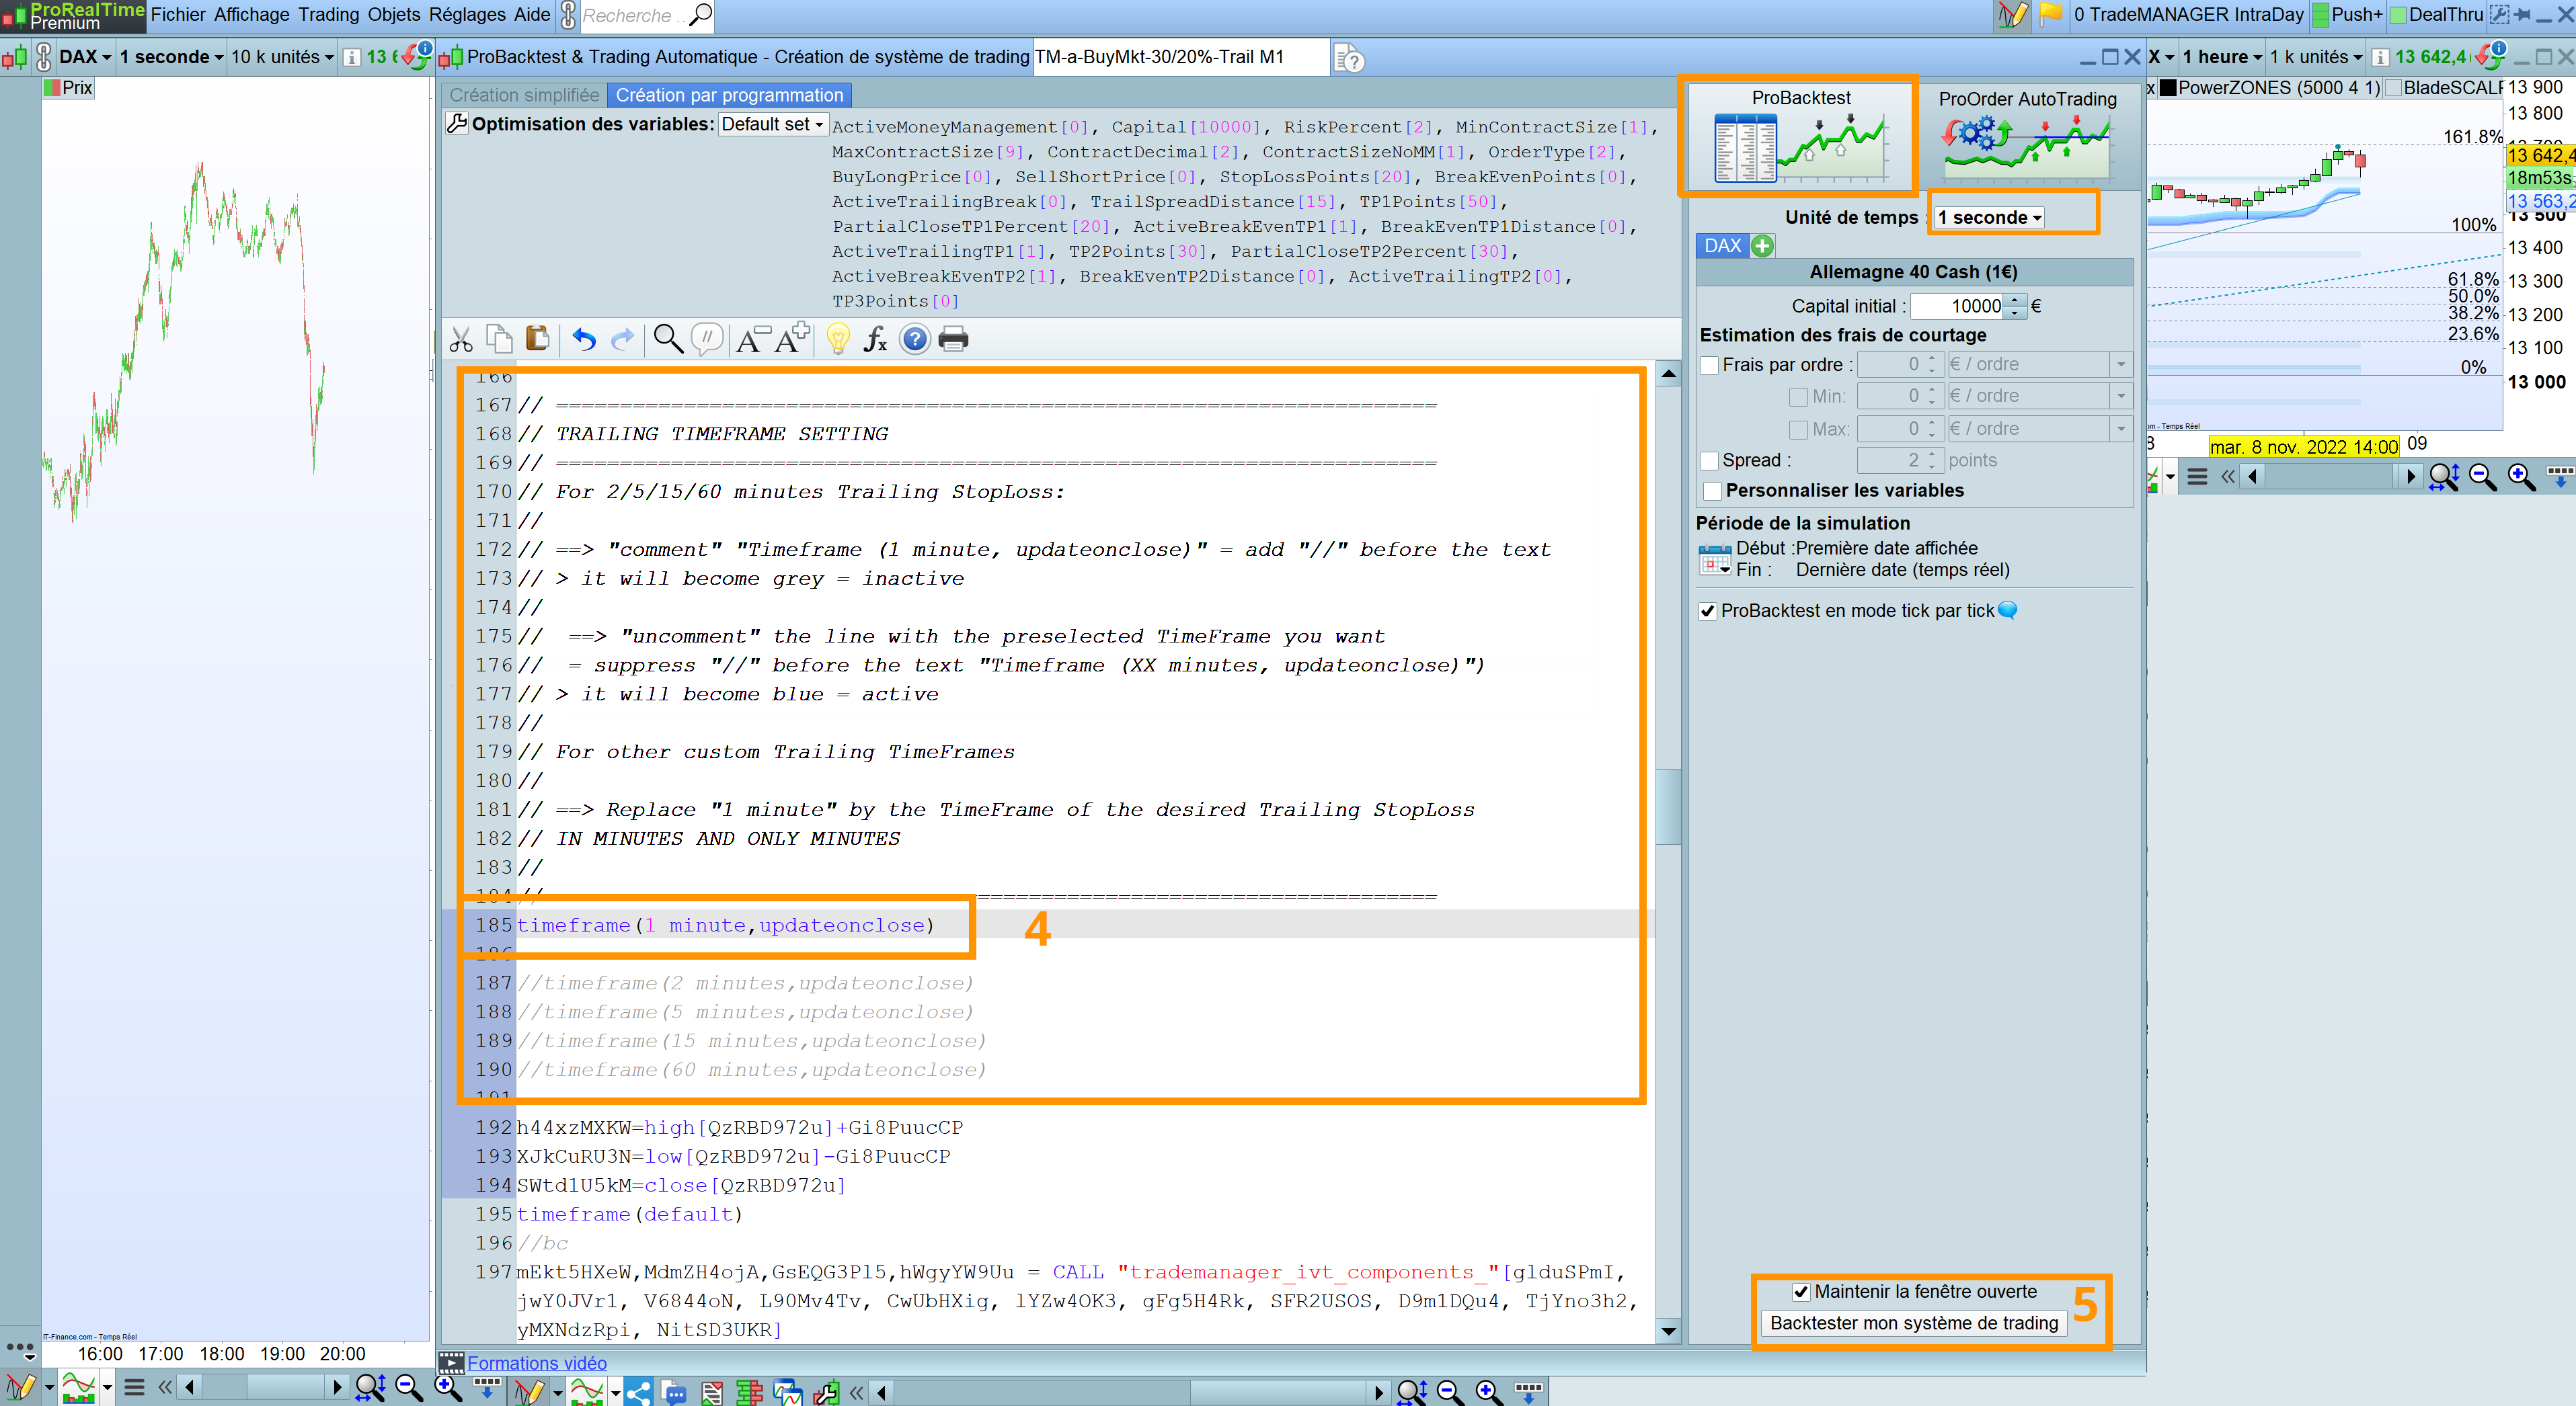The height and width of the screenshot is (1406, 2576).
Task: Undo last edit in code editor
Action: [584, 340]
